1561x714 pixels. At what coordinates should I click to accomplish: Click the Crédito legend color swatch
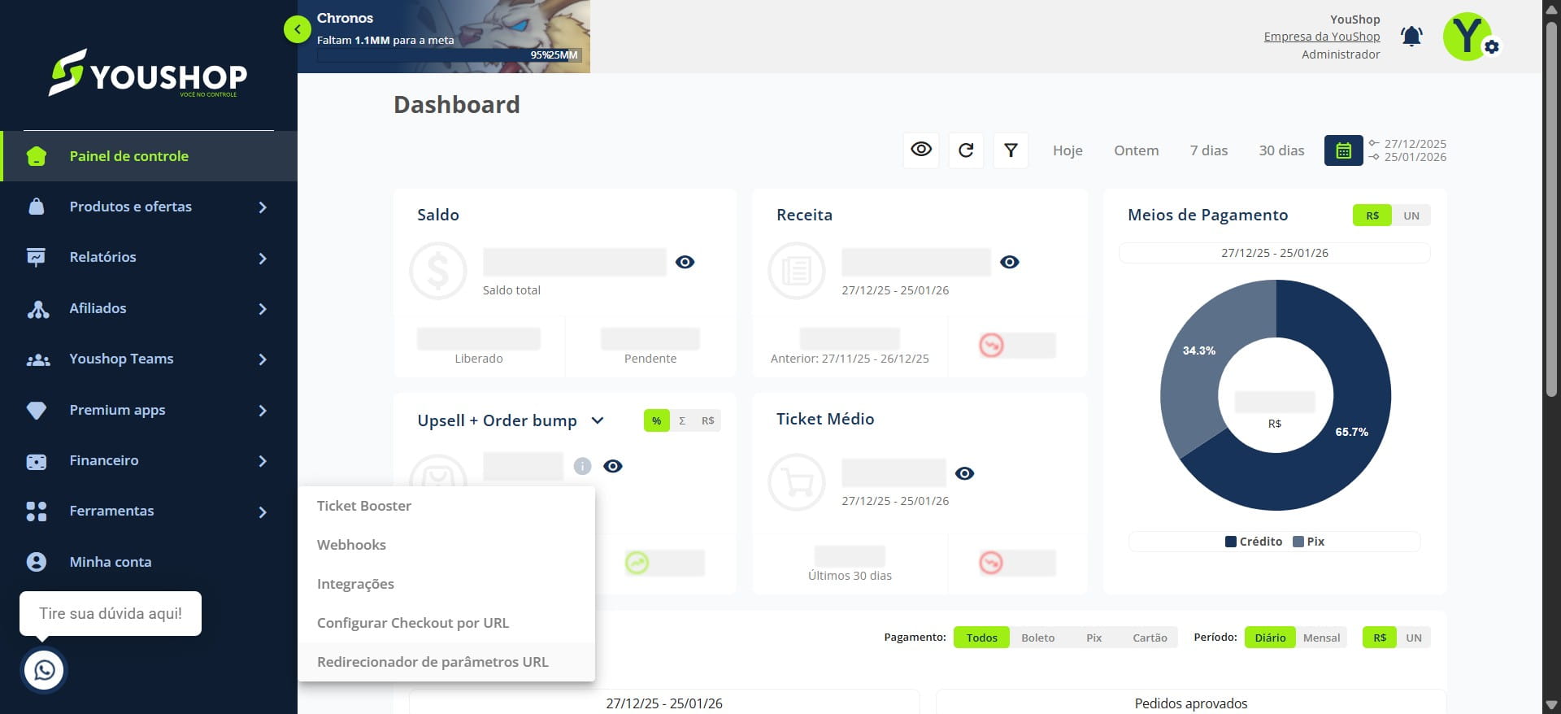coord(1231,542)
